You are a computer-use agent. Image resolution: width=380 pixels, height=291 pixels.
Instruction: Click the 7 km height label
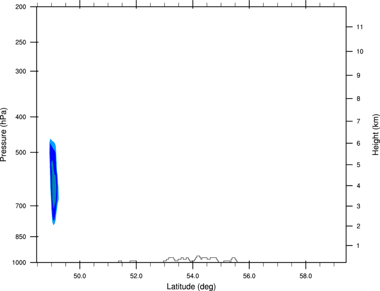[x=359, y=121]
